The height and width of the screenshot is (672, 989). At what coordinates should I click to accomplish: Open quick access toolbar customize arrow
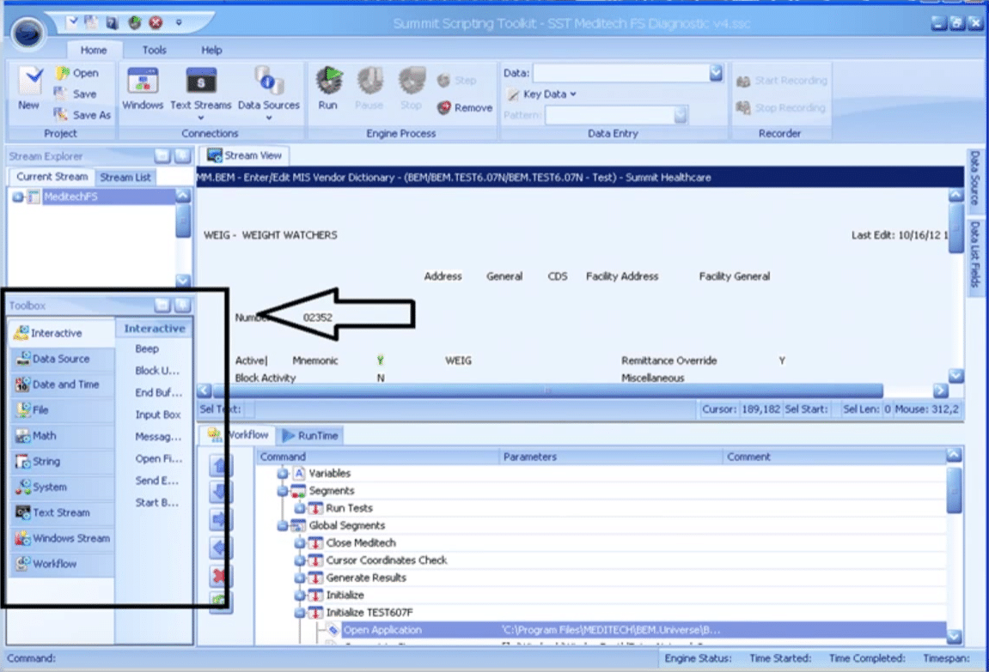pos(179,22)
